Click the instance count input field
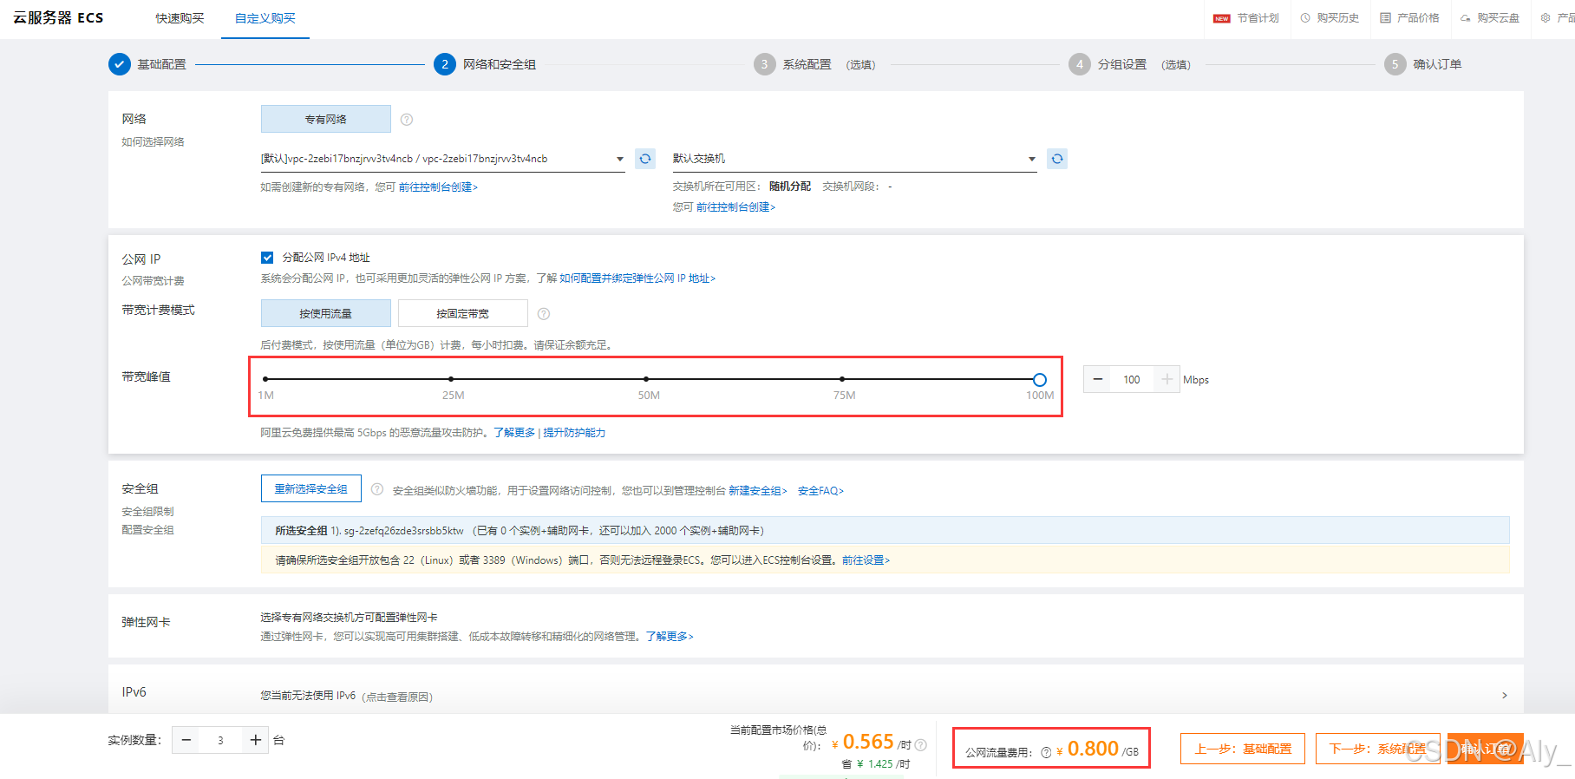1575x779 pixels. [220, 740]
